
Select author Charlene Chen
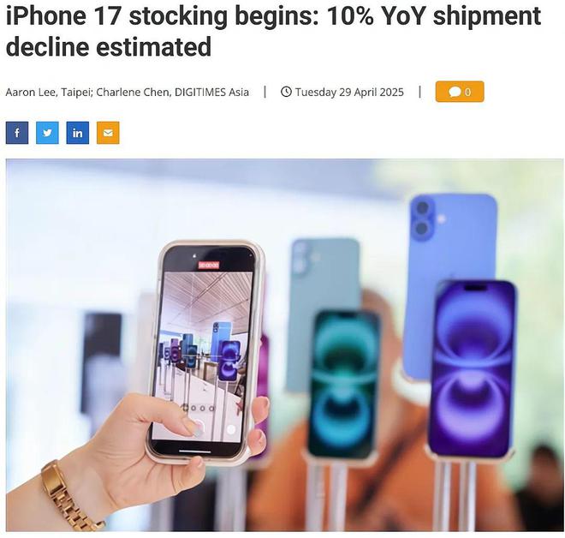pos(133,93)
